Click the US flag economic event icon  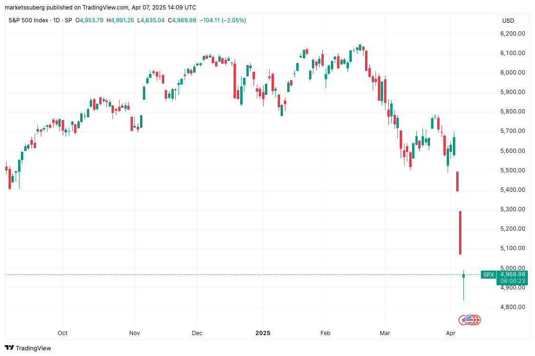coord(469,319)
